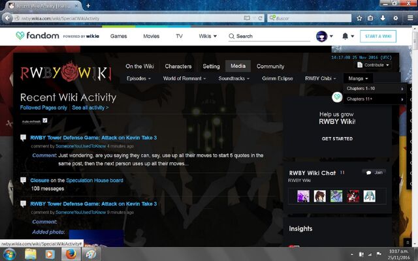Expand the World of Remnant submenu
Image resolution: width=418 pixels, height=261 pixels.
tap(184, 78)
